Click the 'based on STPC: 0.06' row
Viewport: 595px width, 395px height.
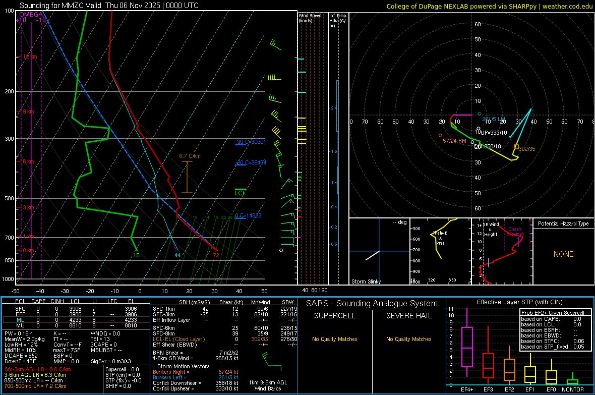pyautogui.click(x=553, y=341)
